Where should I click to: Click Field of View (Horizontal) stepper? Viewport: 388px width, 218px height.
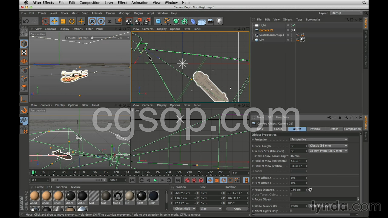coord(306,161)
